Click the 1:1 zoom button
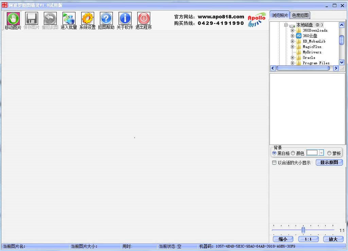 (308, 239)
